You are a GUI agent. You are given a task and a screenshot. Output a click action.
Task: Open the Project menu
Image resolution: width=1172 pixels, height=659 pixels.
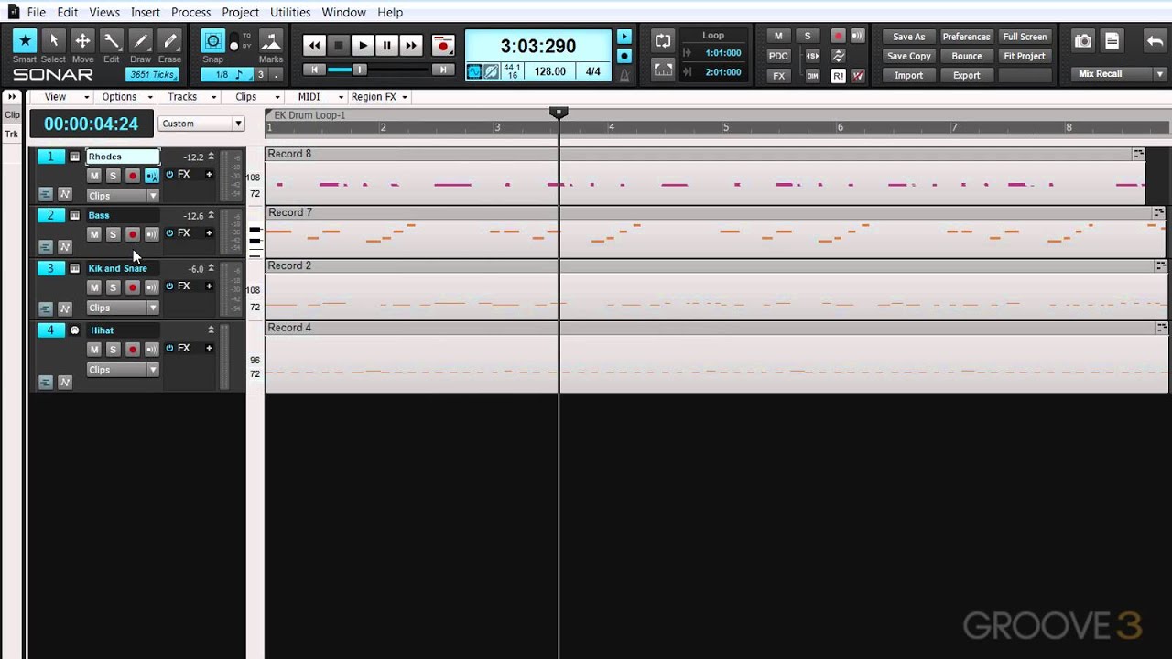(240, 12)
